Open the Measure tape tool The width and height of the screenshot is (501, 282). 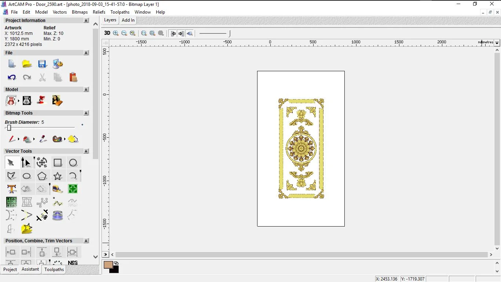58,189
